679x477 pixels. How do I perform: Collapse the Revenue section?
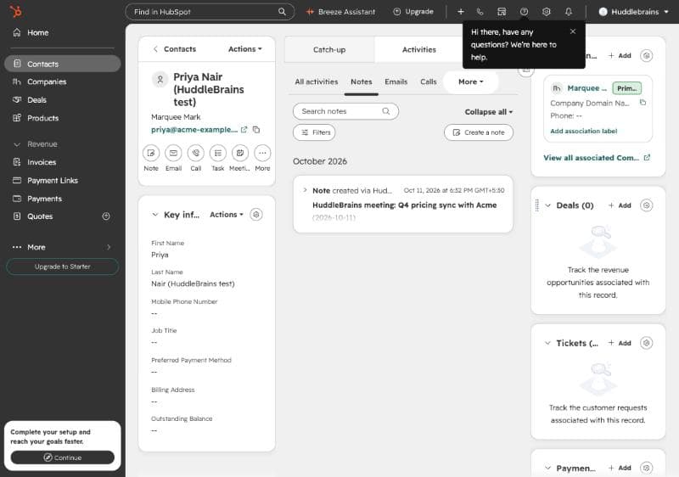(x=17, y=144)
